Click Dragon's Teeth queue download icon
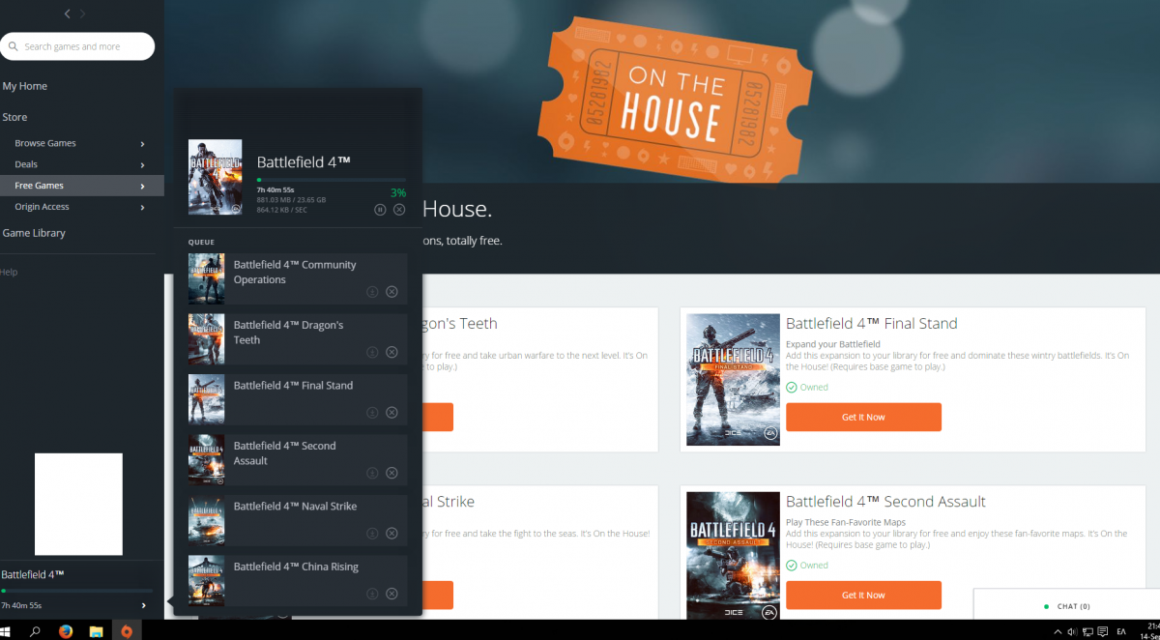 pyautogui.click(x=372, y=352)
